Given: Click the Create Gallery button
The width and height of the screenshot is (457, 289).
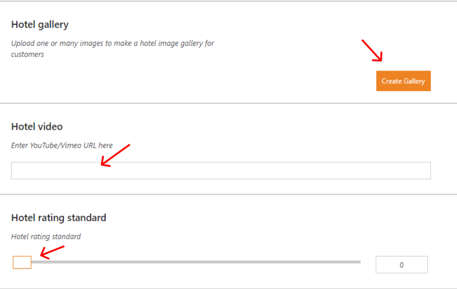Looking at the screenshot, I should (403, 81).
